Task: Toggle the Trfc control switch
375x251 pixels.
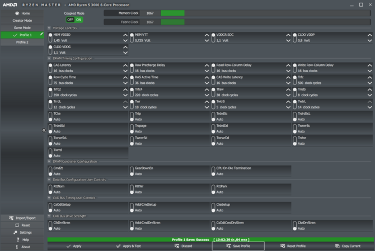Action: [x=295, y=80]
